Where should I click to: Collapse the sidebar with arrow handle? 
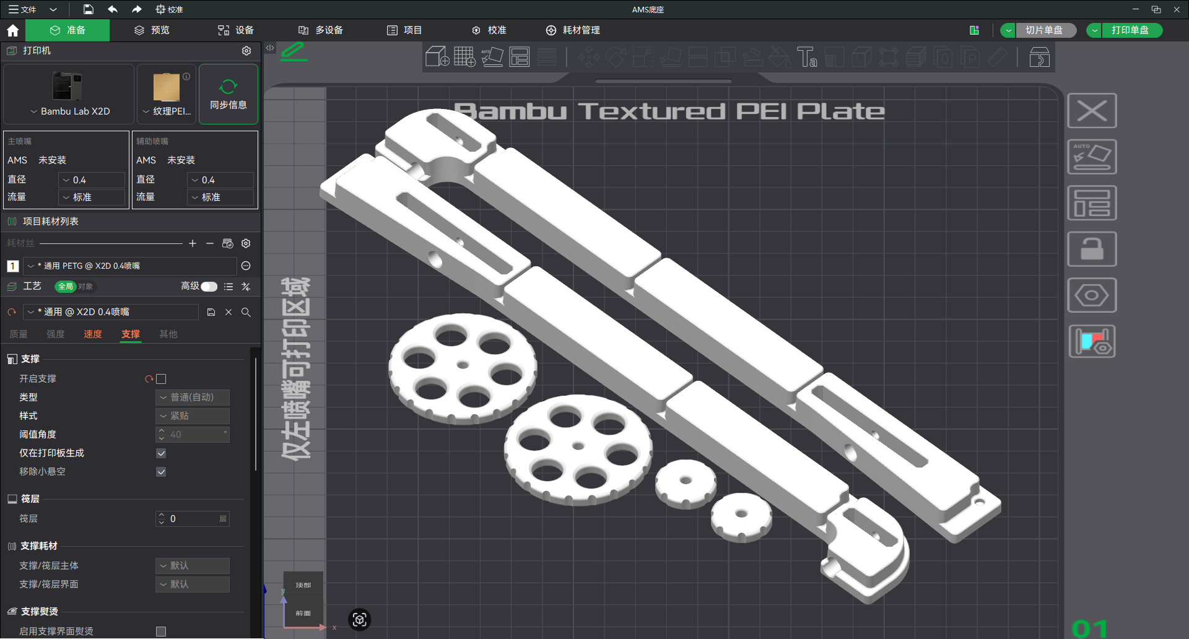pyautogui.click(x=270, y=48)
